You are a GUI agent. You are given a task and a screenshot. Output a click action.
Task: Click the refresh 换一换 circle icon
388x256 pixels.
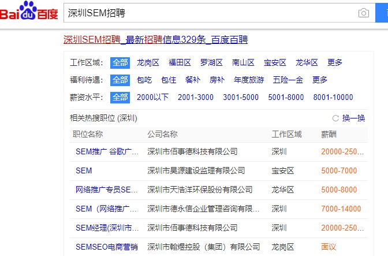(335, 118)
